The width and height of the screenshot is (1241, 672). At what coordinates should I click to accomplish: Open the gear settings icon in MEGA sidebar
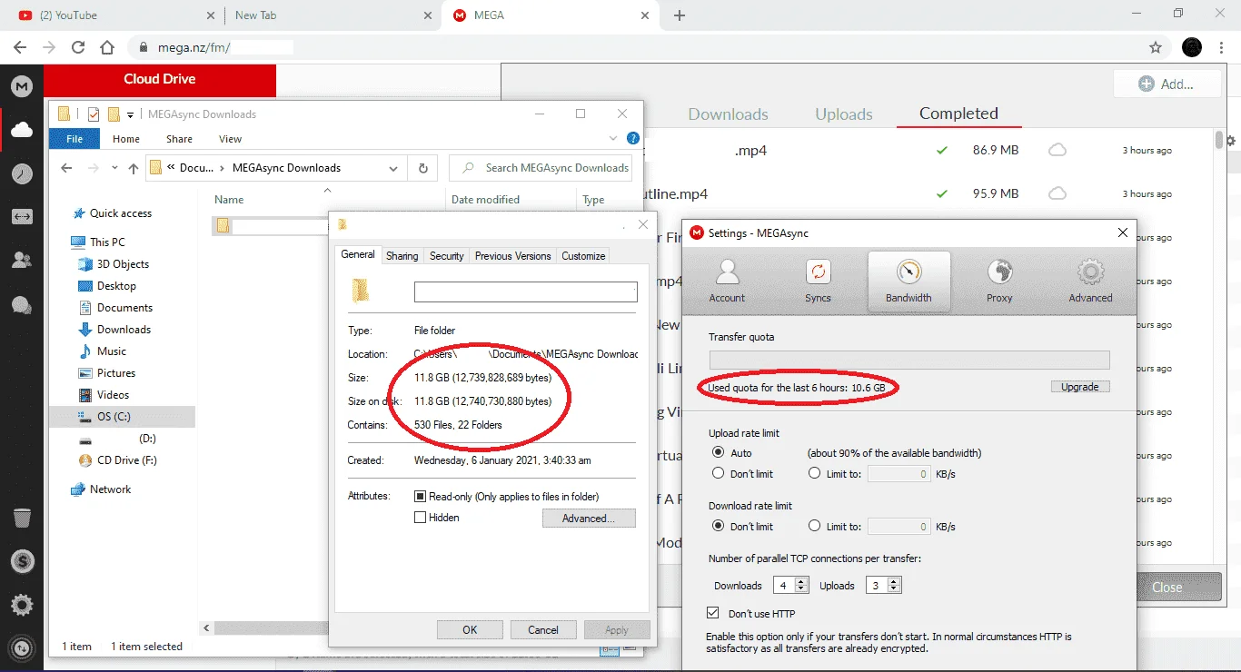[22, 605]
